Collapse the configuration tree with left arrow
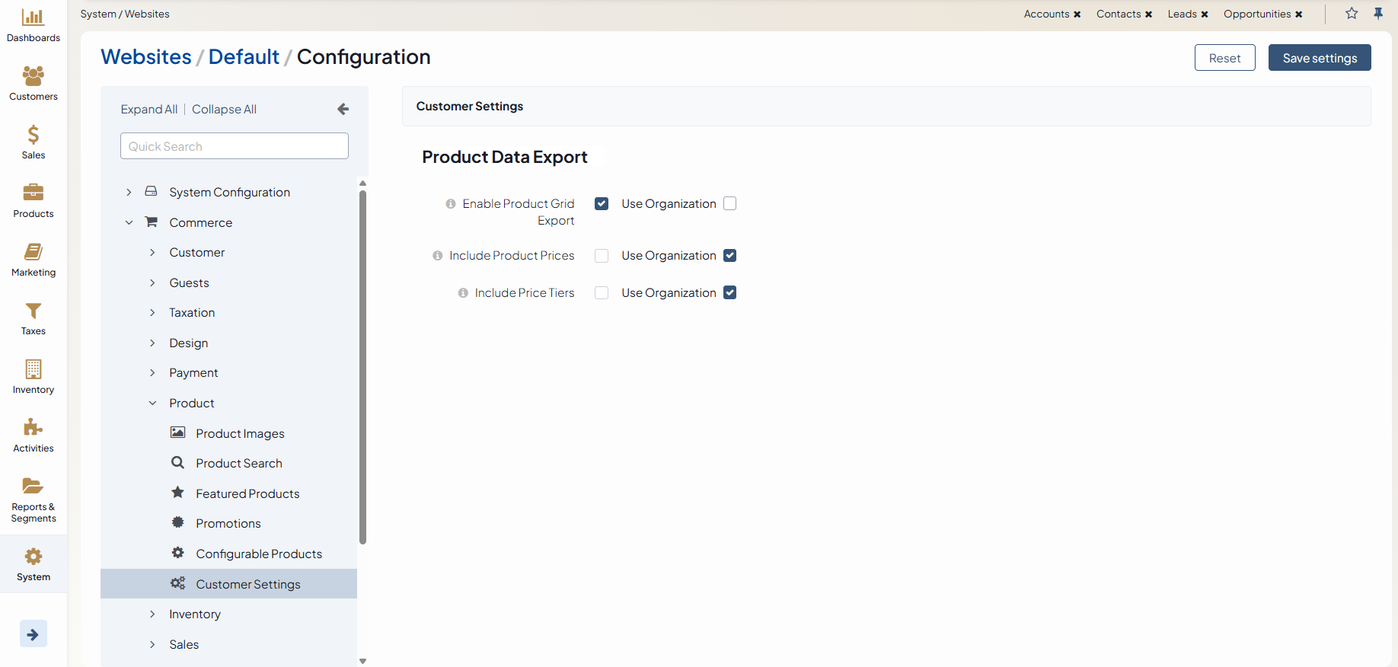 (343, 110)
